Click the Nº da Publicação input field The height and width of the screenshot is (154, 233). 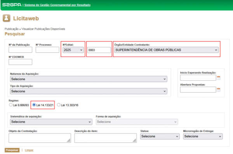point(20,50)
